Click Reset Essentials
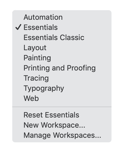 [62, 115]
